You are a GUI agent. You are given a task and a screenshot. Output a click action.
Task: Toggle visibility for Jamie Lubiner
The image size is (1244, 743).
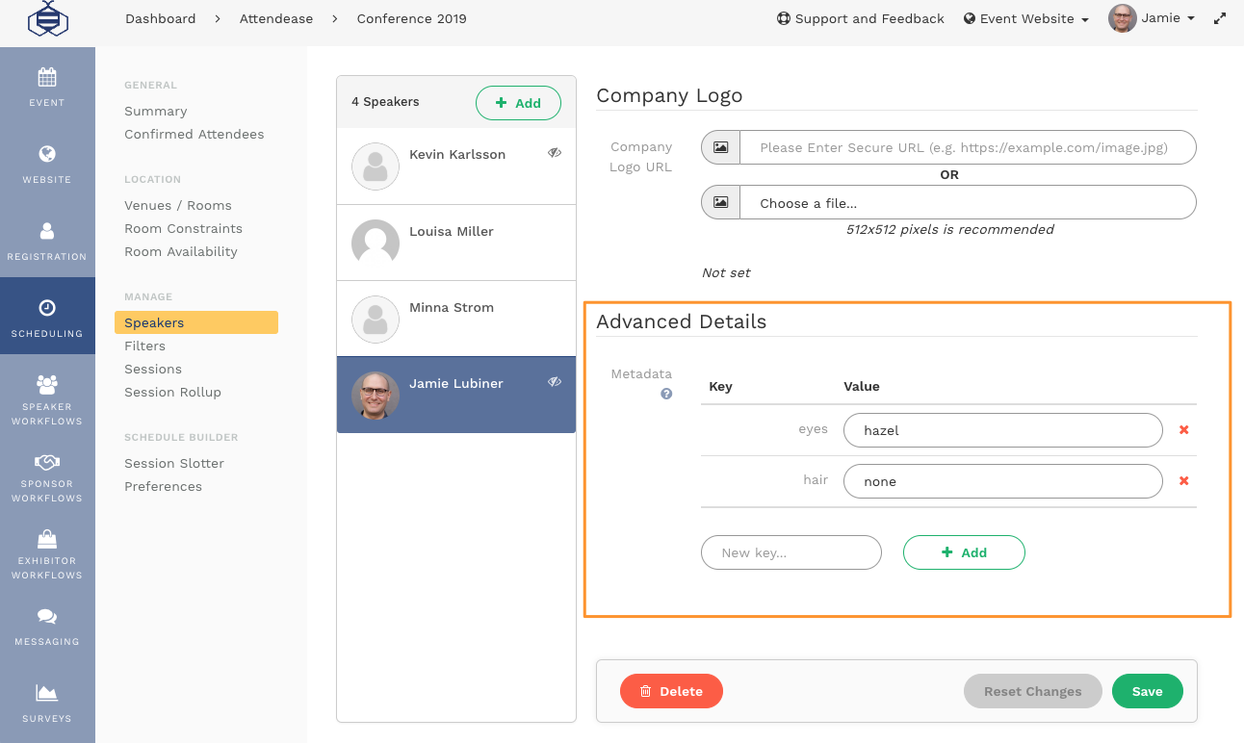555,382
